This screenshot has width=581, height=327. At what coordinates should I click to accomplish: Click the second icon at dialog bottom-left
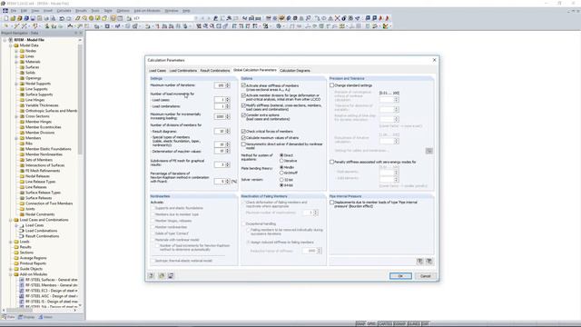click(x=162, y=276)
